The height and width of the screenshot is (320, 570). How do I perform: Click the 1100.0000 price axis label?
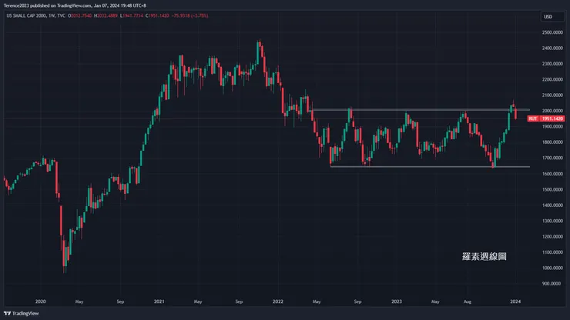[552, 252]
